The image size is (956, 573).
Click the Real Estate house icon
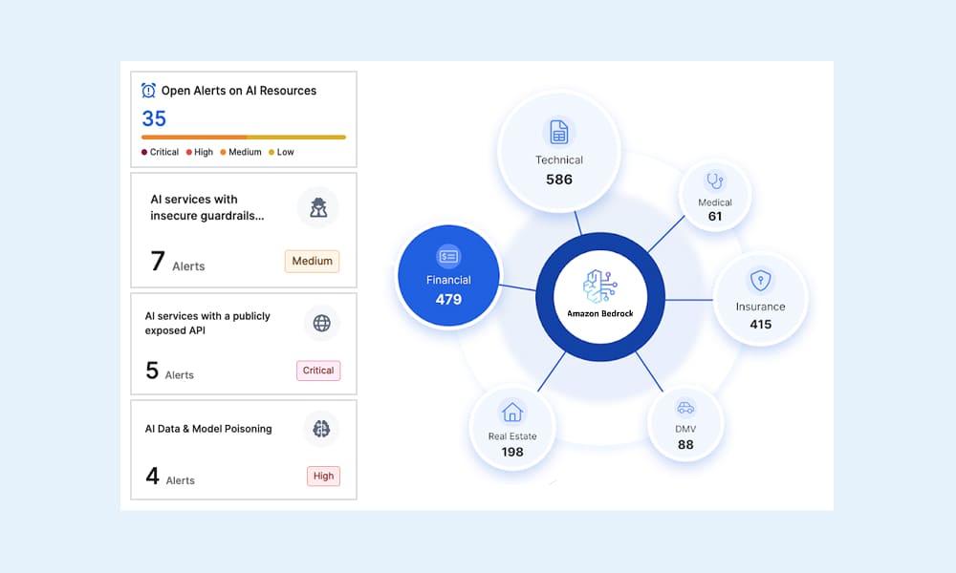click(x=512, y=413)
